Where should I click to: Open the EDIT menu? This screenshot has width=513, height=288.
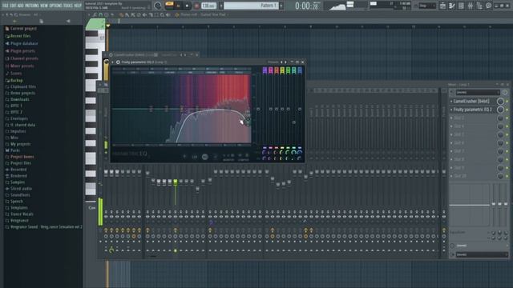[13, 6]
